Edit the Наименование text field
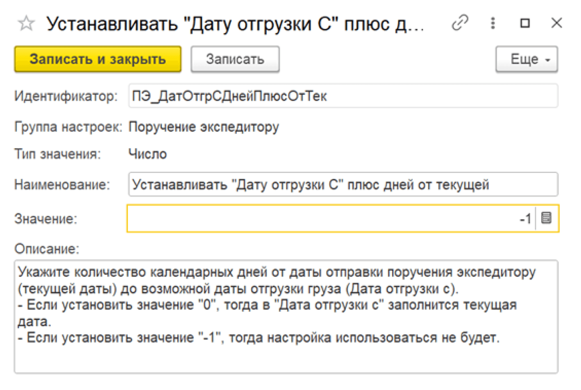This screenshot has height=390, width=581. pos(343,184)
